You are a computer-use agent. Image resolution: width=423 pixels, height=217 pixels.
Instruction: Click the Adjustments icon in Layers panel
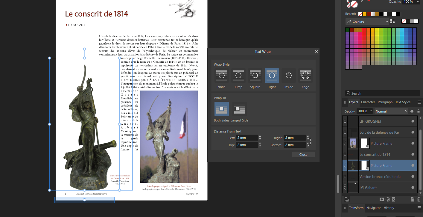[x=388, y=199]
